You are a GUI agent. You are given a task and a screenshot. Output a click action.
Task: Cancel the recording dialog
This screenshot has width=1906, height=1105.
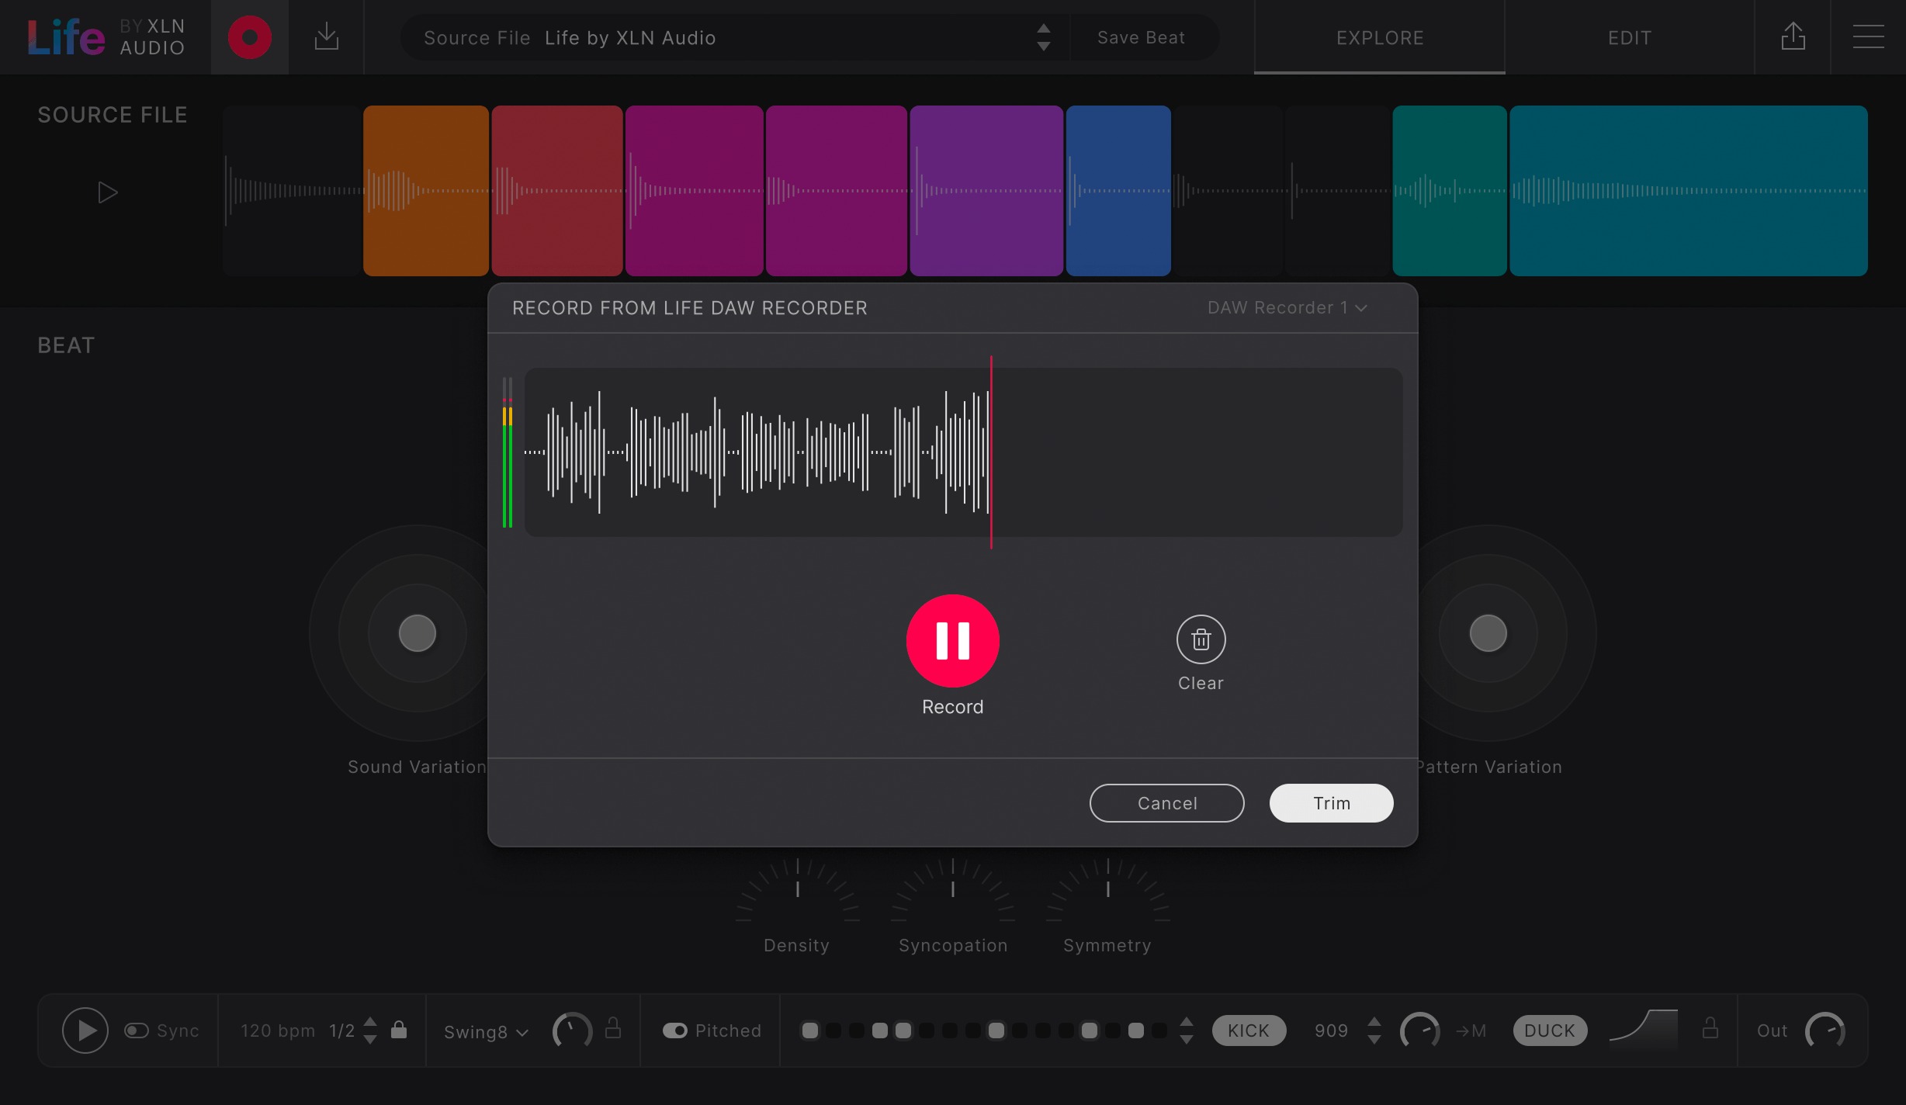coord(1167,803)
